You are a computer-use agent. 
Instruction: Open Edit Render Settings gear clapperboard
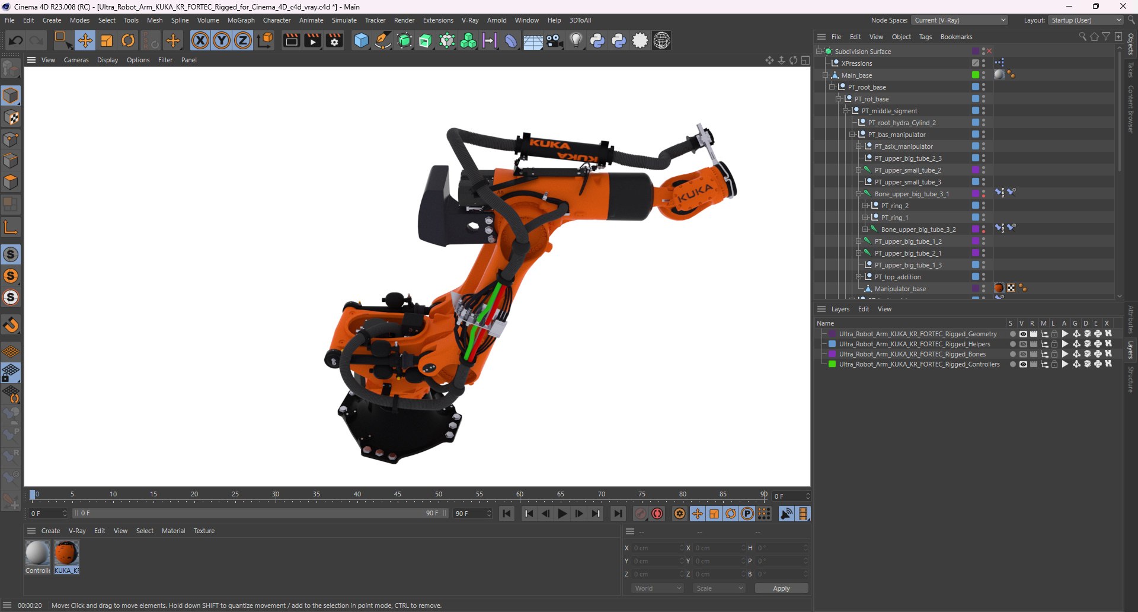pyautogui.click(x=335, y=40)
